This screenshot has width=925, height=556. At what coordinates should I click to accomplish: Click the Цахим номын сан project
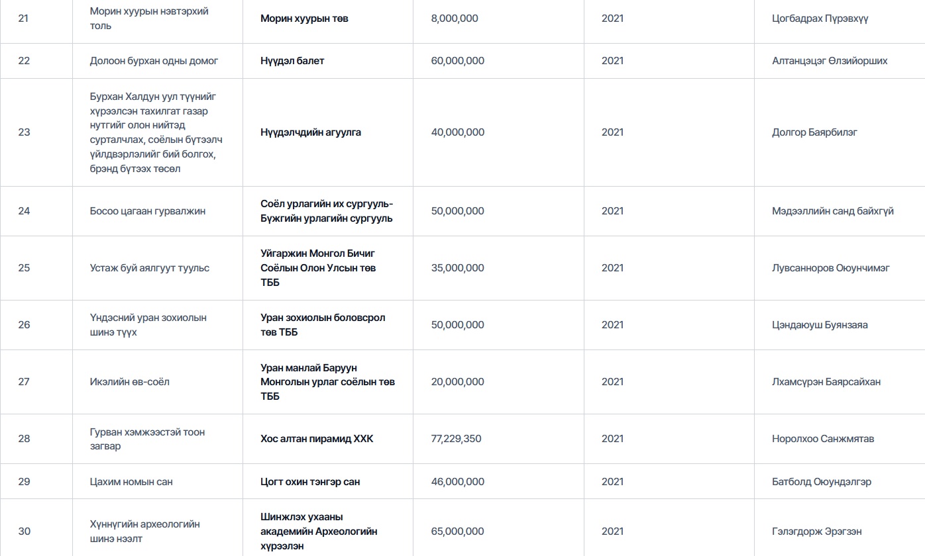click(x=131, y=482)
